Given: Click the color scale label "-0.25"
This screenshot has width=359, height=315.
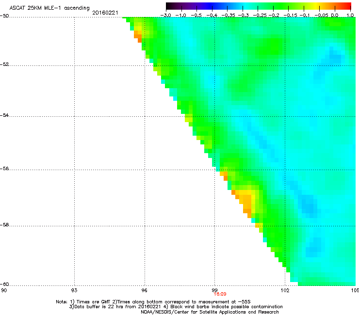Looking at the screenshot, I should [x=260, y=15].
